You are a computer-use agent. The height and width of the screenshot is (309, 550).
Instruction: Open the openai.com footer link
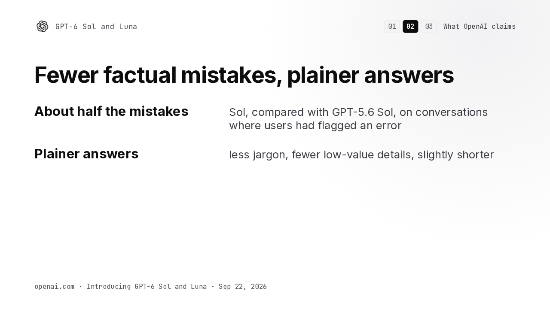[54, 287]
